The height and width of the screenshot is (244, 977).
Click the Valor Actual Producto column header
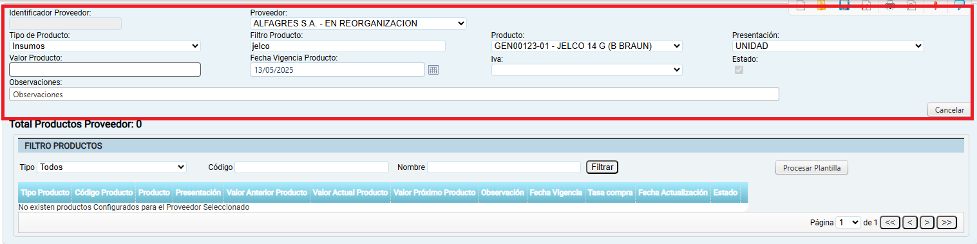click(x=350, y=192)
